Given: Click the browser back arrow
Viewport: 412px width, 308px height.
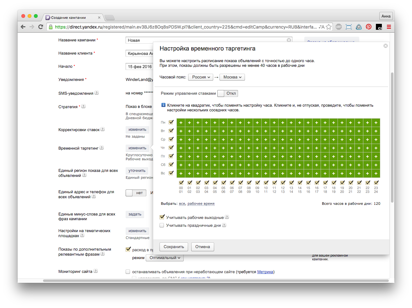Looking at the screenshot, I should [23, 27].
